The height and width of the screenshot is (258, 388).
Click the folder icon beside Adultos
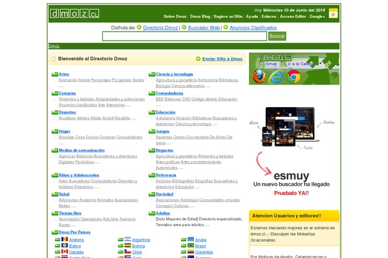[152, 213]
